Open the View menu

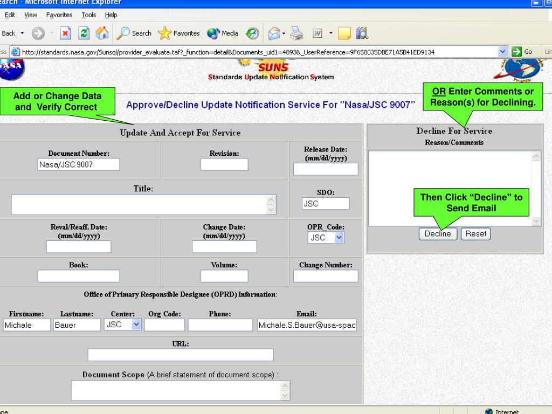point(31,15)
